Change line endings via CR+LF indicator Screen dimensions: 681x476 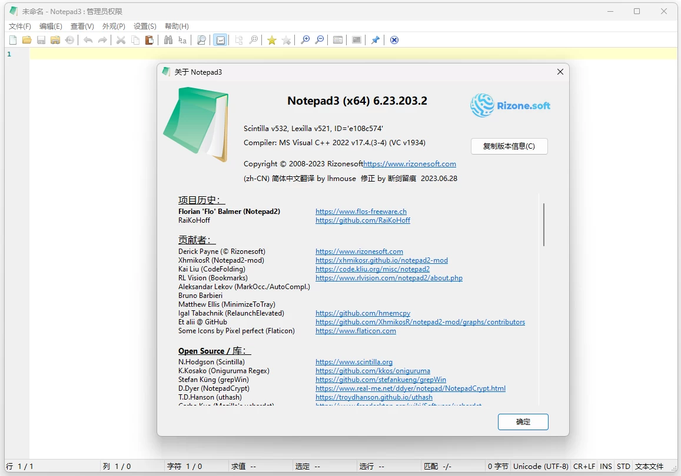tap(584, 466)
